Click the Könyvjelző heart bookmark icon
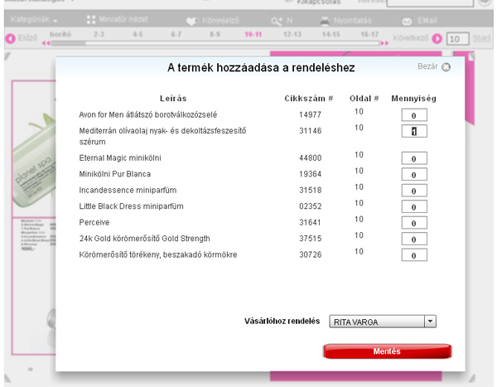The image size is (497, 387). tap(192, 21)
